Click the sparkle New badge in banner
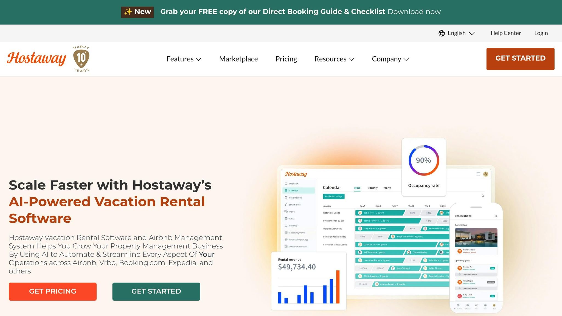The height and width of the screenshot is (316, 562). click(137, 12)
